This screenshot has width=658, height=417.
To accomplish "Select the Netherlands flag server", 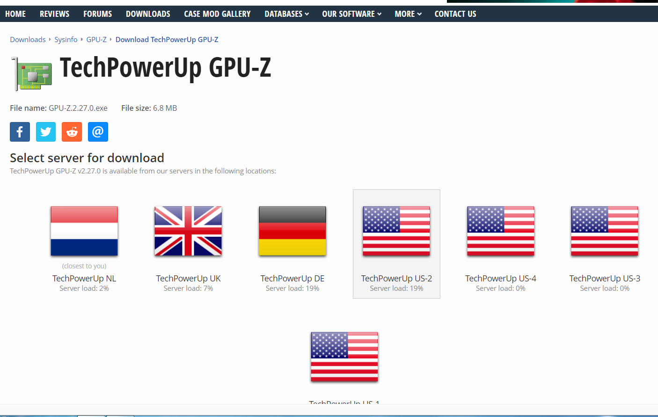I will (x=84, y=231).
